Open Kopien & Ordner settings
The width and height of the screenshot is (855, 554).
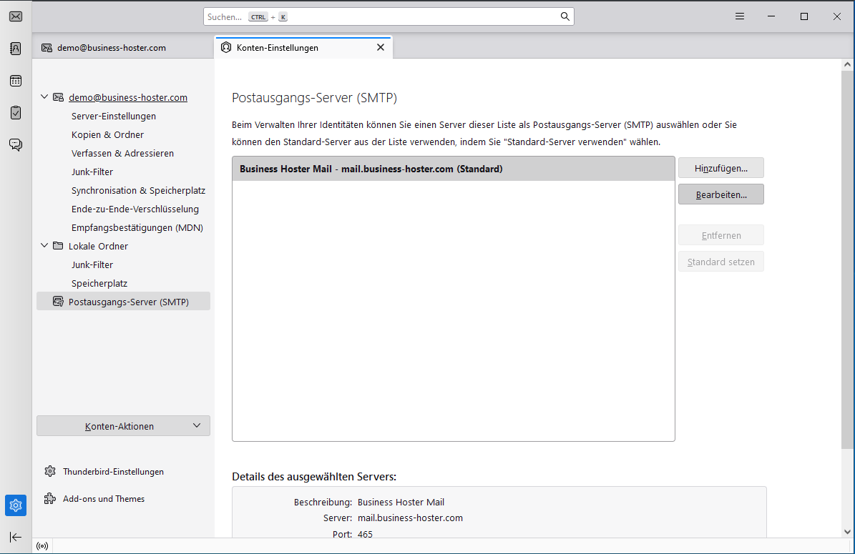(x=107, y=134)
